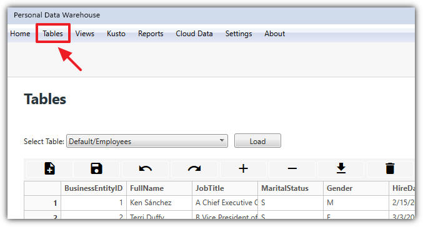Add a row with the plus icon
The height and width of the screenshot is (227, 423).
point(243,168)
